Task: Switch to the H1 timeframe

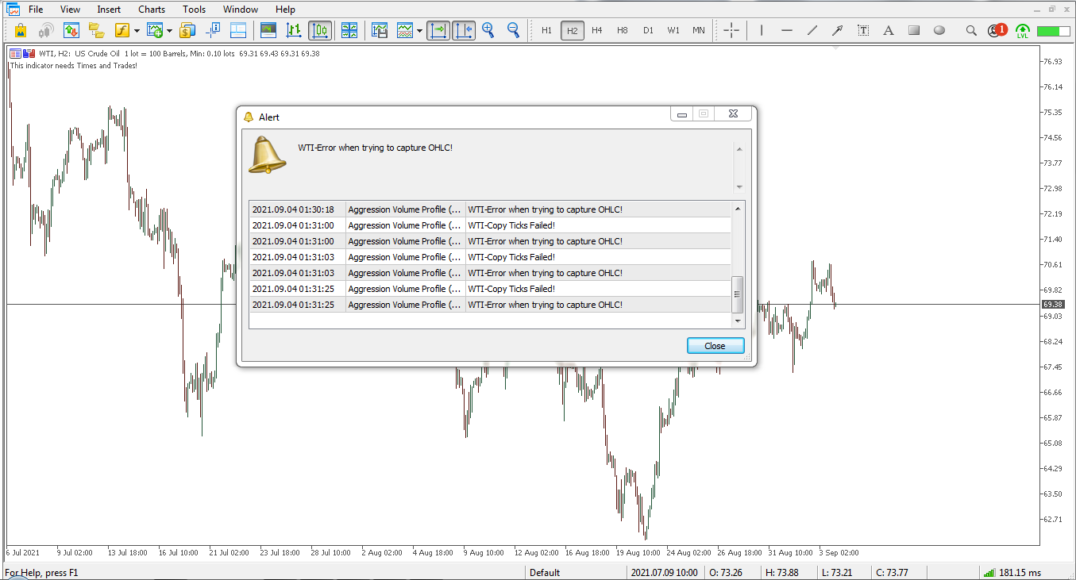Action: (x=546, y=31)
